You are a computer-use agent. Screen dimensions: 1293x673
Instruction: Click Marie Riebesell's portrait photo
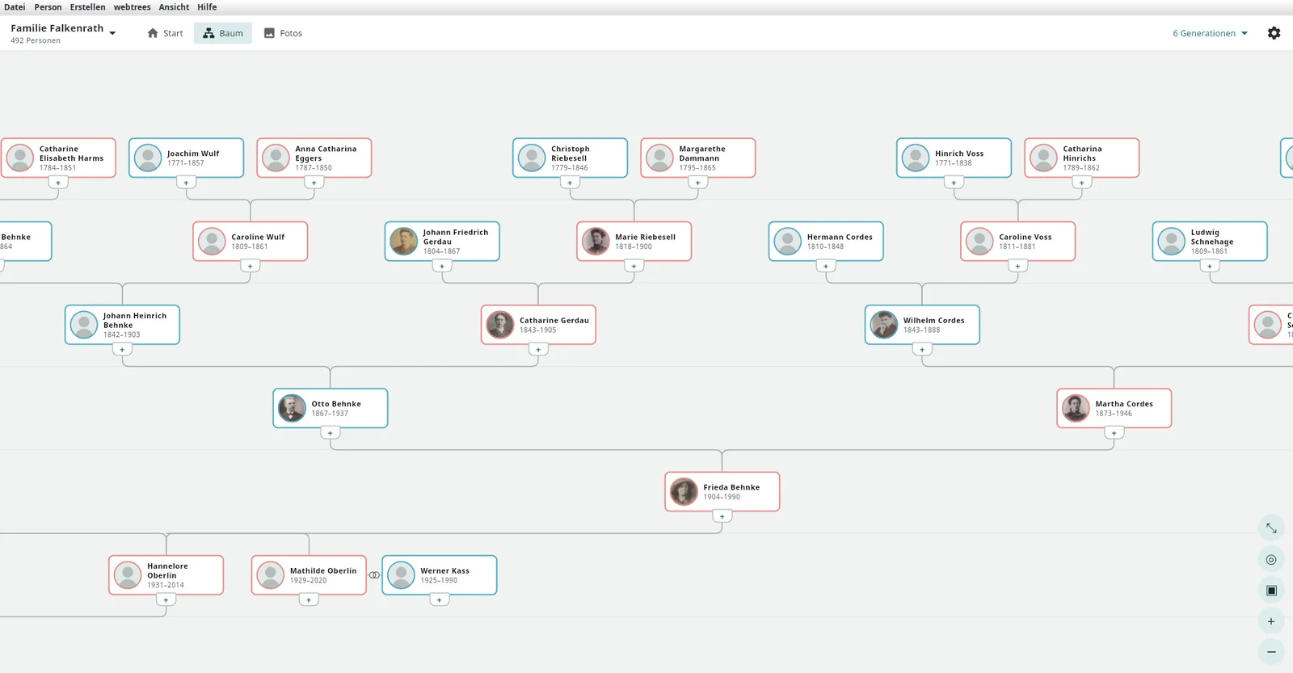tap(596, 241)
